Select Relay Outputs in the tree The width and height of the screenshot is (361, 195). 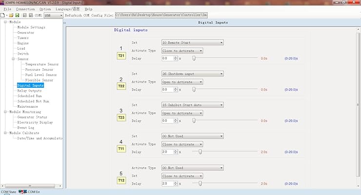(x=29, y=91)
